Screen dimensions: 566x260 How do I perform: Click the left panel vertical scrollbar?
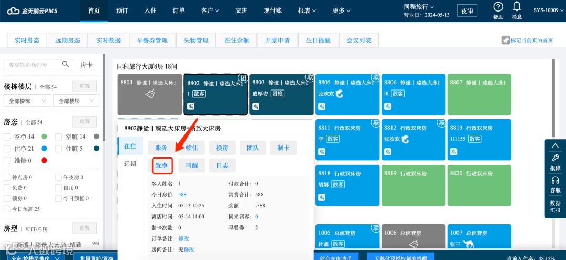pos(104,97)
